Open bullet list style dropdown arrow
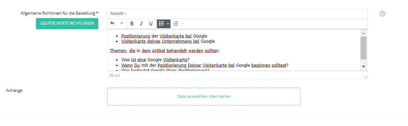 [168, 24]
